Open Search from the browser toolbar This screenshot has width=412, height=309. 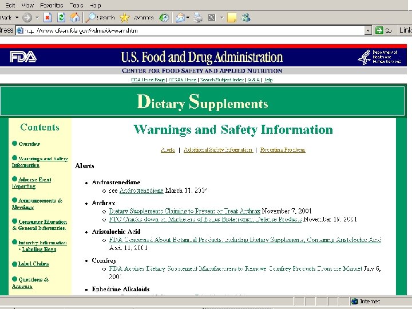pos(100,18)
